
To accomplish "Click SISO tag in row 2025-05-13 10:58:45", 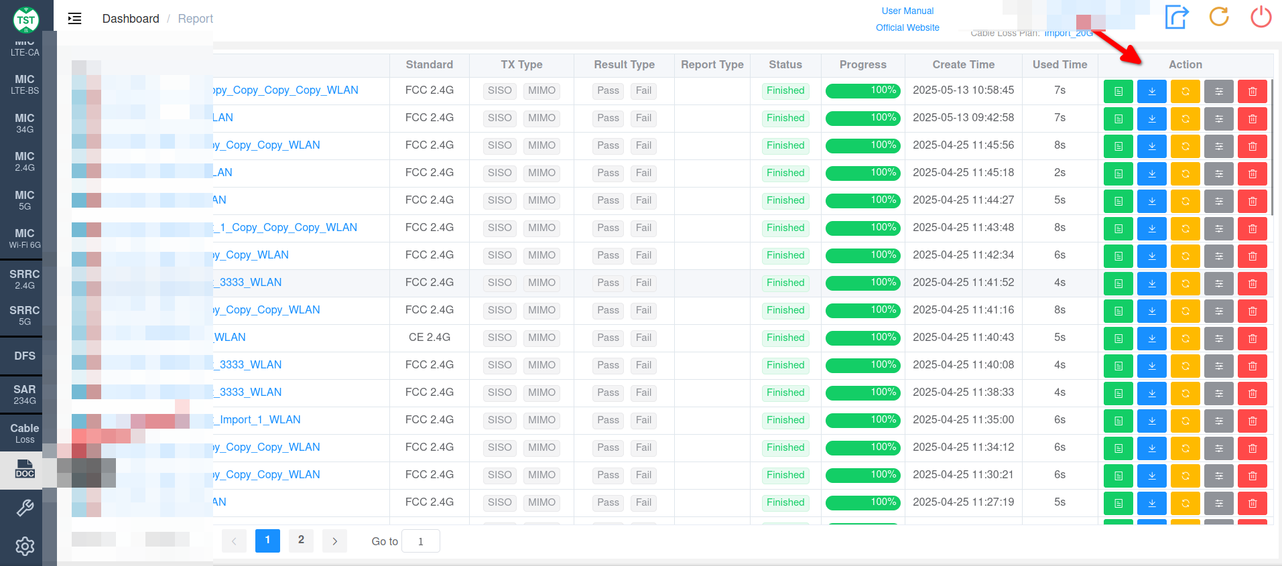I will [500, 90].
